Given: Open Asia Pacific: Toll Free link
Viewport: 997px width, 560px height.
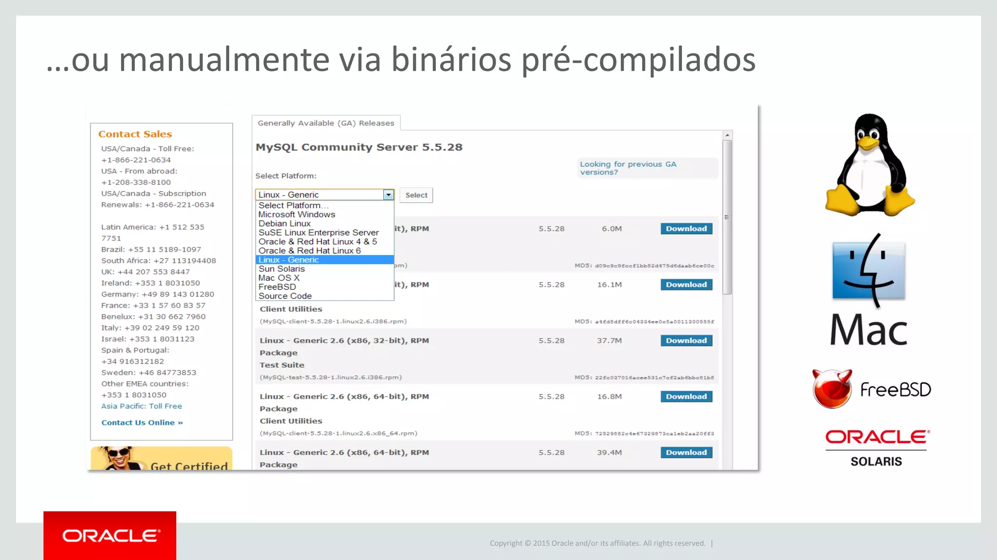Looking at the screenshot, I should point(142,406).
